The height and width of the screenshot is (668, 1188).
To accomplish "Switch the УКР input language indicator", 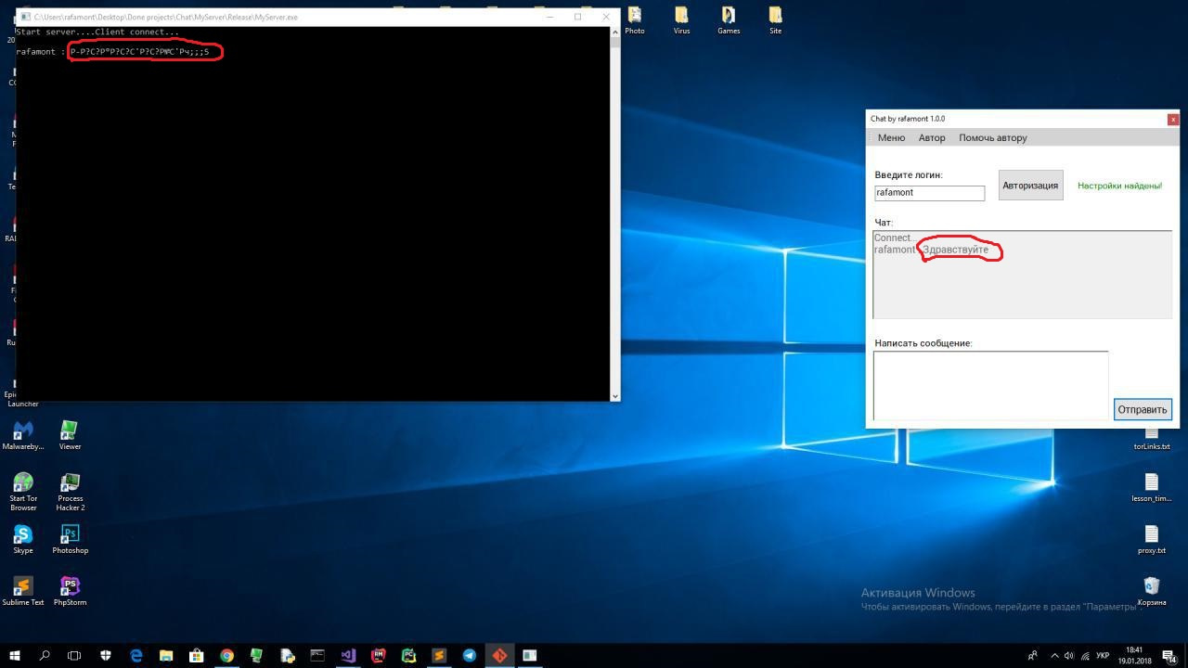I will pos(1104,655).
